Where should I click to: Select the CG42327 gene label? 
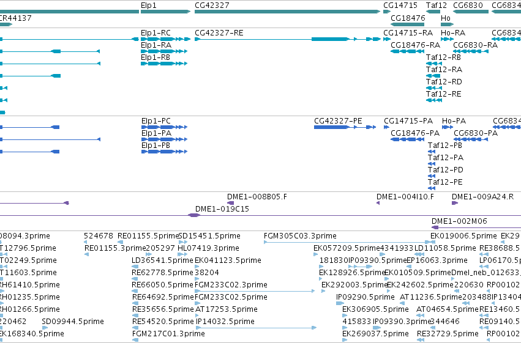(212, 6)
